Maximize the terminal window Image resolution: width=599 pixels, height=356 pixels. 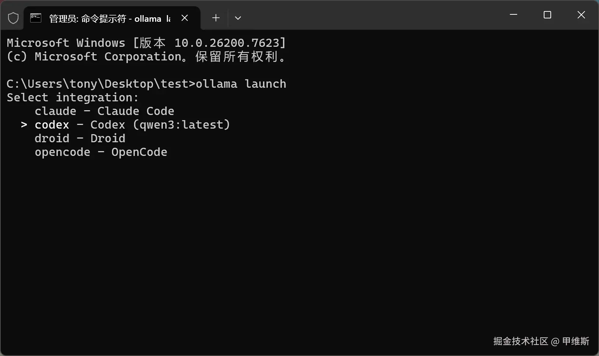[x=547, y=15]
